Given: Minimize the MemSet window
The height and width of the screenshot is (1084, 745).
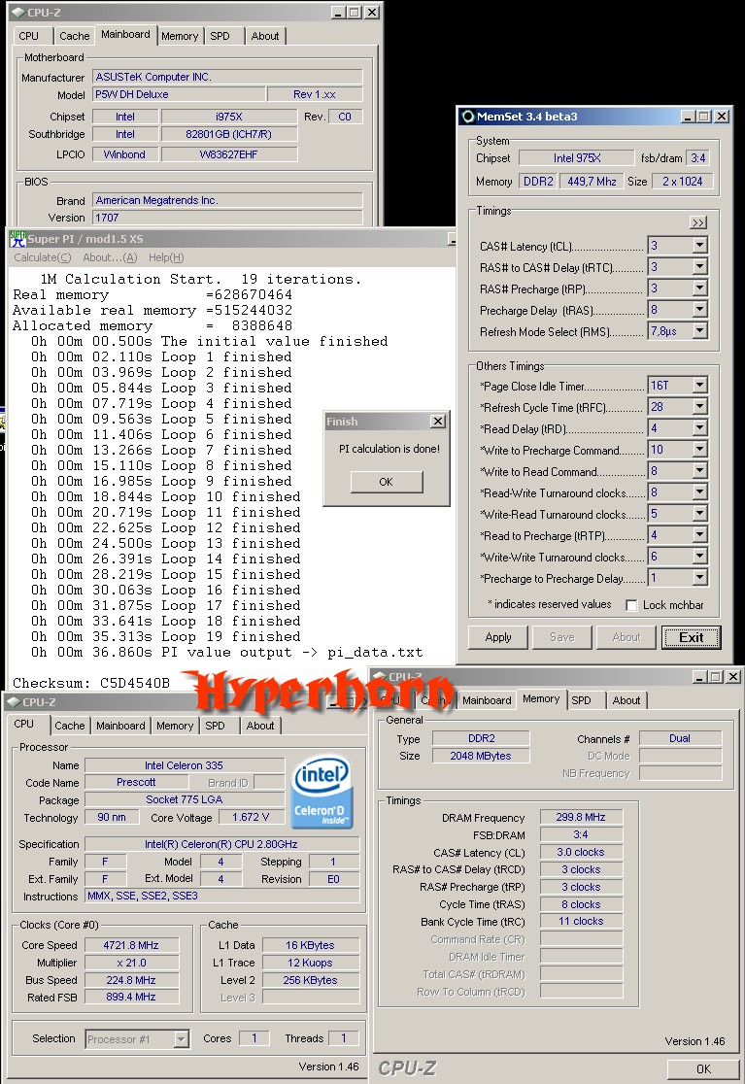Looking at the screenshot, I should click(x=689, y=117).
